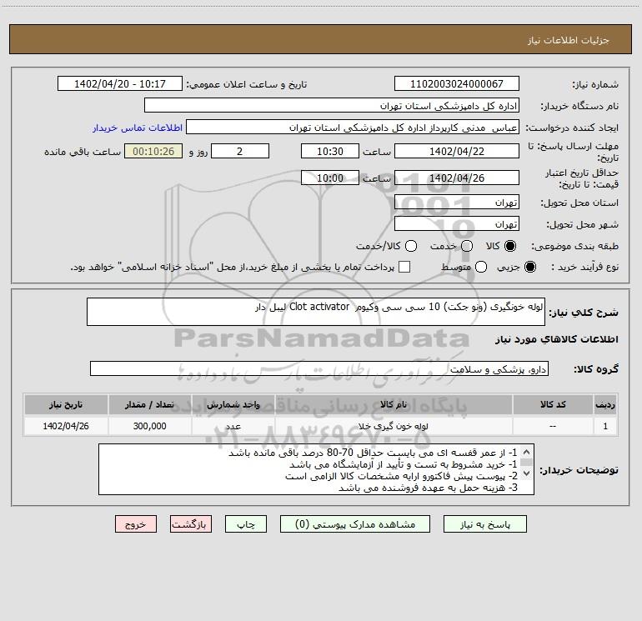Click unit cell عدد
Image resolution: width=642 pixels, height=621 pixels.
click(x=233, y=426)
